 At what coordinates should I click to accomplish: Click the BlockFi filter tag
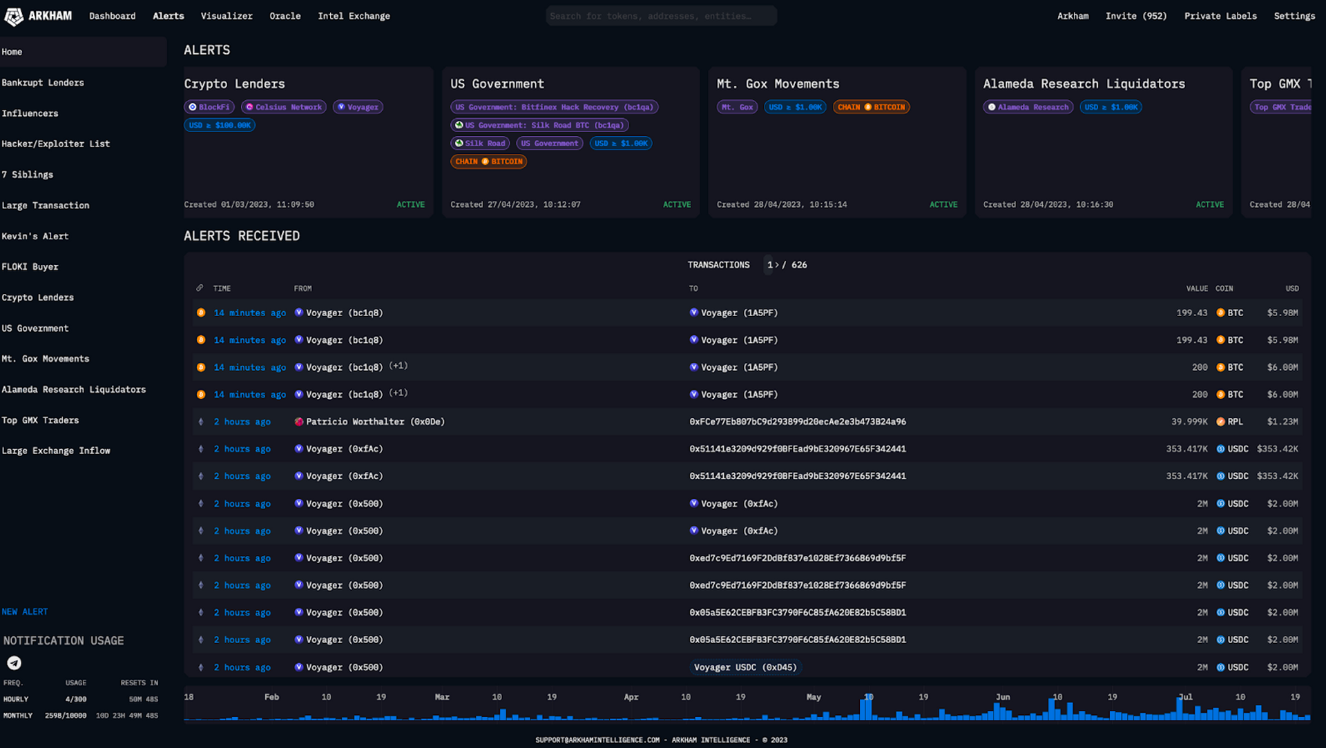pos(209,107)
